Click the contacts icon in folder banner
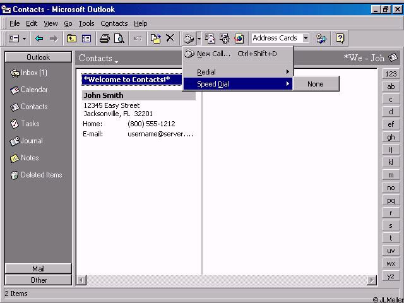404x303 pixels. 393,57
